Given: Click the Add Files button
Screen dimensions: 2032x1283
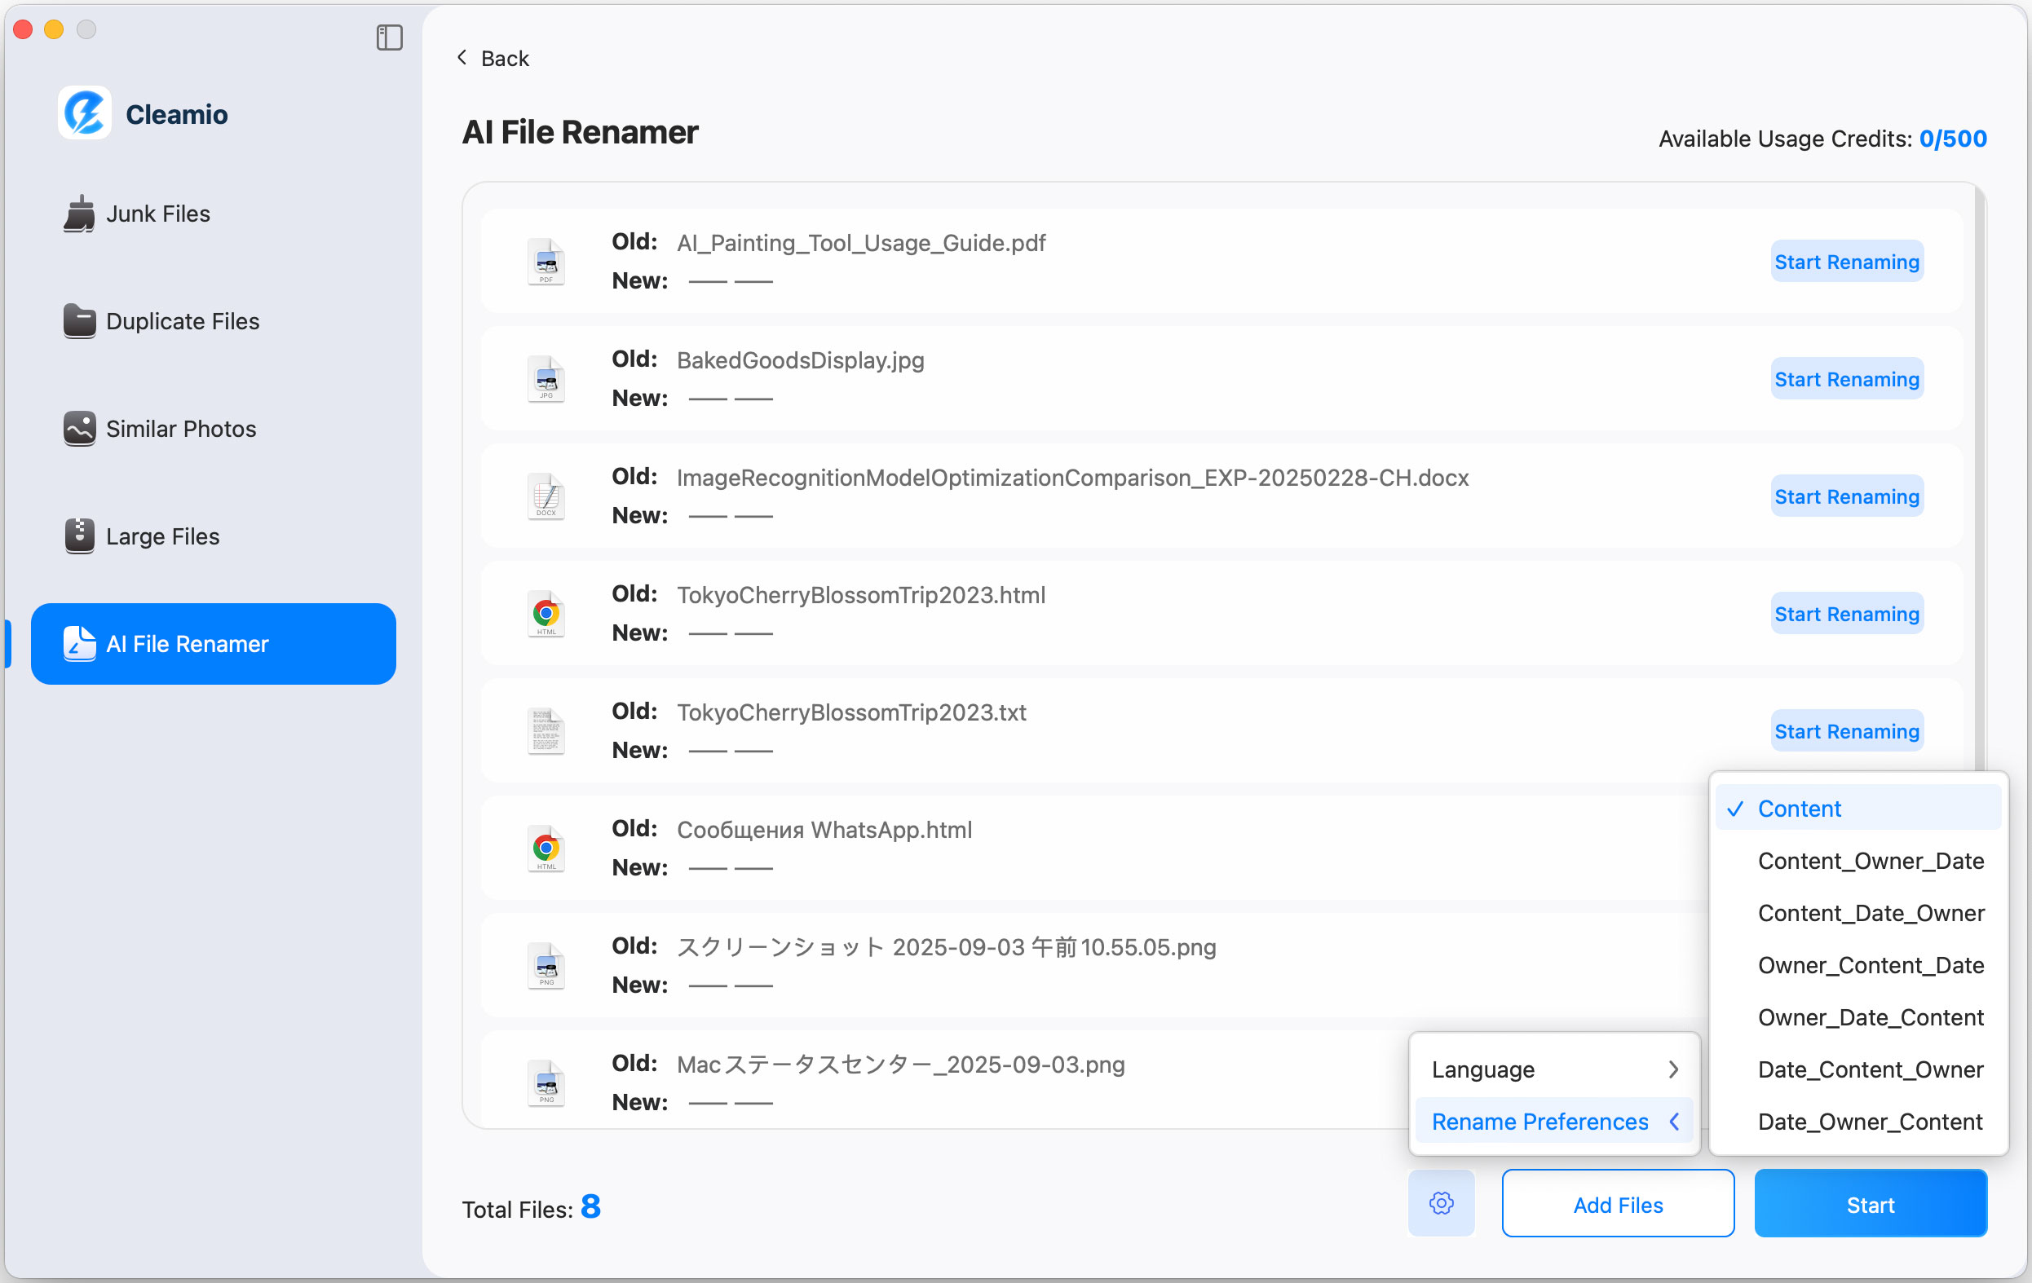Looking at the screenshot, I should (x=1616, y=1204).
